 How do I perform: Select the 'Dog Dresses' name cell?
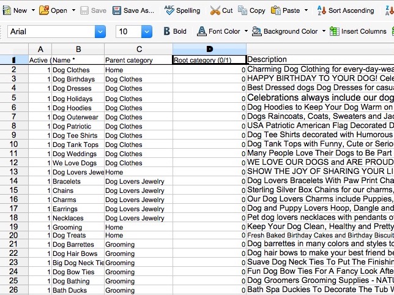point(78,88)
